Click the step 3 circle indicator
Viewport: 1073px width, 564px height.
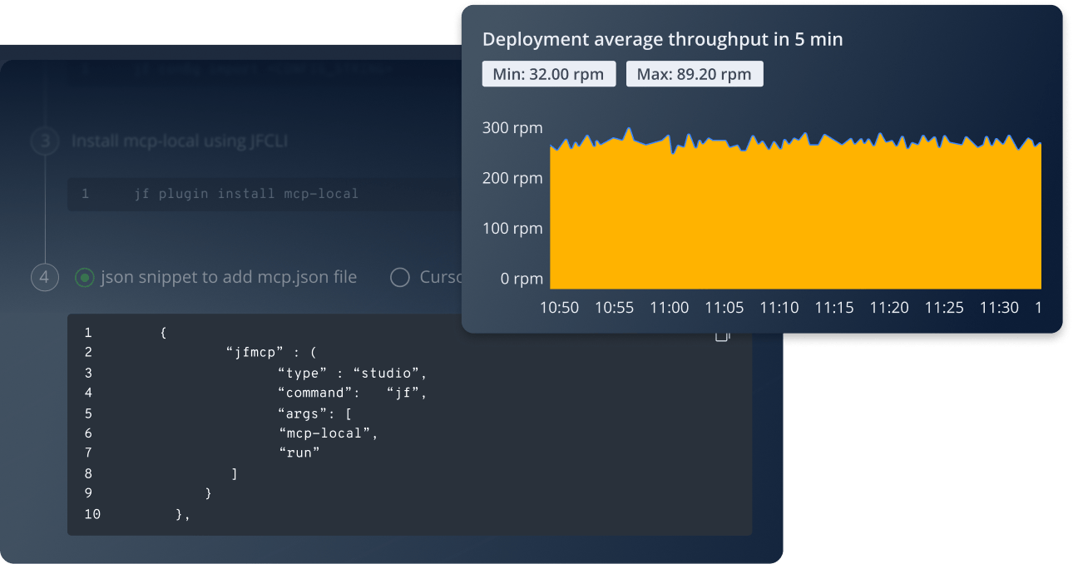(x=45, y=141)
